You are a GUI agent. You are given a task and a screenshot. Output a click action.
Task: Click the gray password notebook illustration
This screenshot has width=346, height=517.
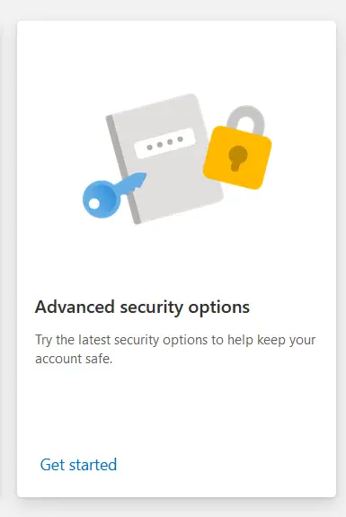pyautogui.click(x=164, y=159)
